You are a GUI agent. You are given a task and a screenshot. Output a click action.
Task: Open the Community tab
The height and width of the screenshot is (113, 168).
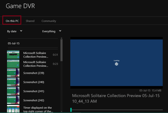[x=49, y=21]
